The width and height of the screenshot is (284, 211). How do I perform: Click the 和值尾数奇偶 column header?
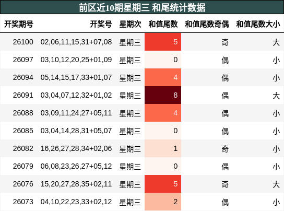(207, 24)
